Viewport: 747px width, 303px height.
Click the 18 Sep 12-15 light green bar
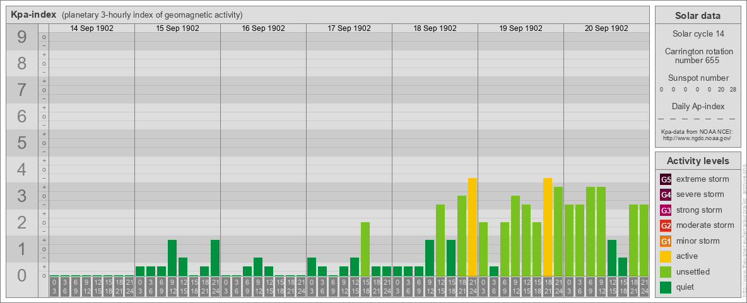[x=440, y=240]
